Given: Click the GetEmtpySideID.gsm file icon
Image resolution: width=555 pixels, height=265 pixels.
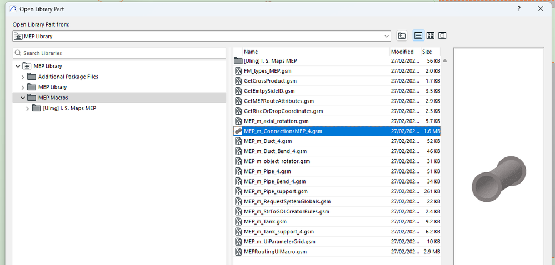Looking at the screenshot, I should (x=238, y=91).
